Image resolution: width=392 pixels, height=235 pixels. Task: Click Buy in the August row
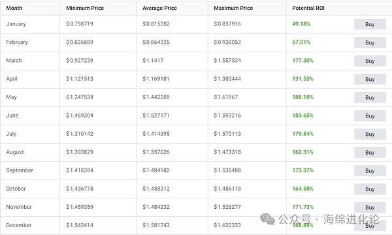click(x=370, y=152)
